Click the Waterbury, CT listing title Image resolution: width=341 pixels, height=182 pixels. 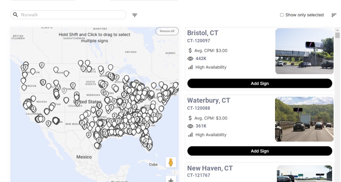[209, 100]
